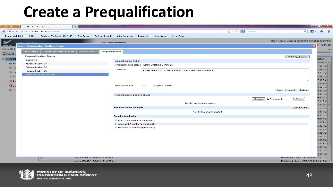Click the ANZ bookmark
The width and height of the screenshot is (333, 187).
pyautogui.click(x=68, y=36)
